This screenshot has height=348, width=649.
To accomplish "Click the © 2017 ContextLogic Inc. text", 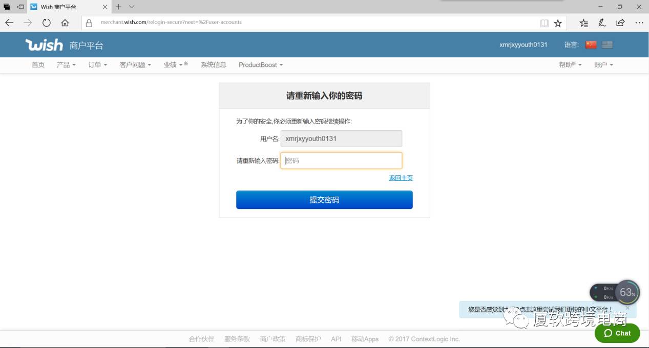I will point(424,339).
